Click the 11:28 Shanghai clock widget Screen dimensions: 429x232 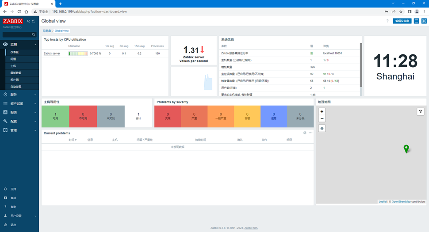[395, 66]
